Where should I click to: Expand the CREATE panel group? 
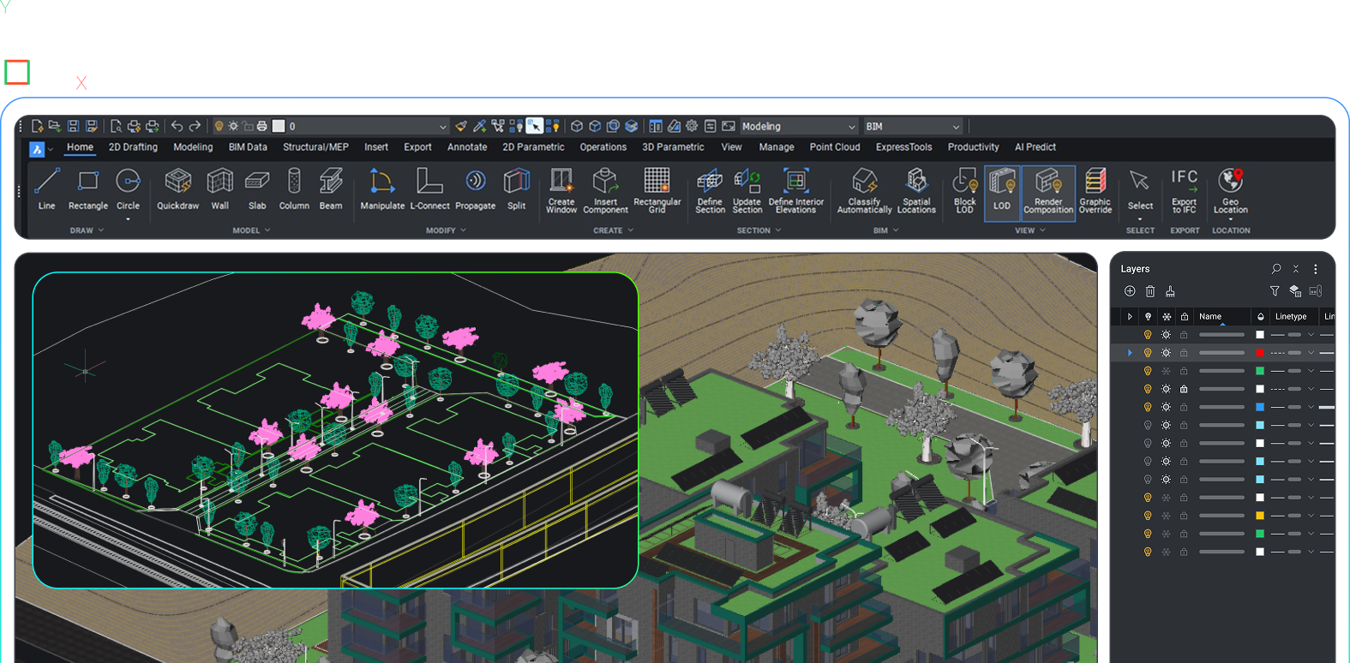point(614,230)
